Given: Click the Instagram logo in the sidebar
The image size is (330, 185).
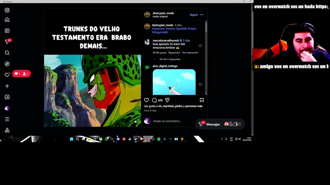Looking at the screenshot, I should 7,10.
